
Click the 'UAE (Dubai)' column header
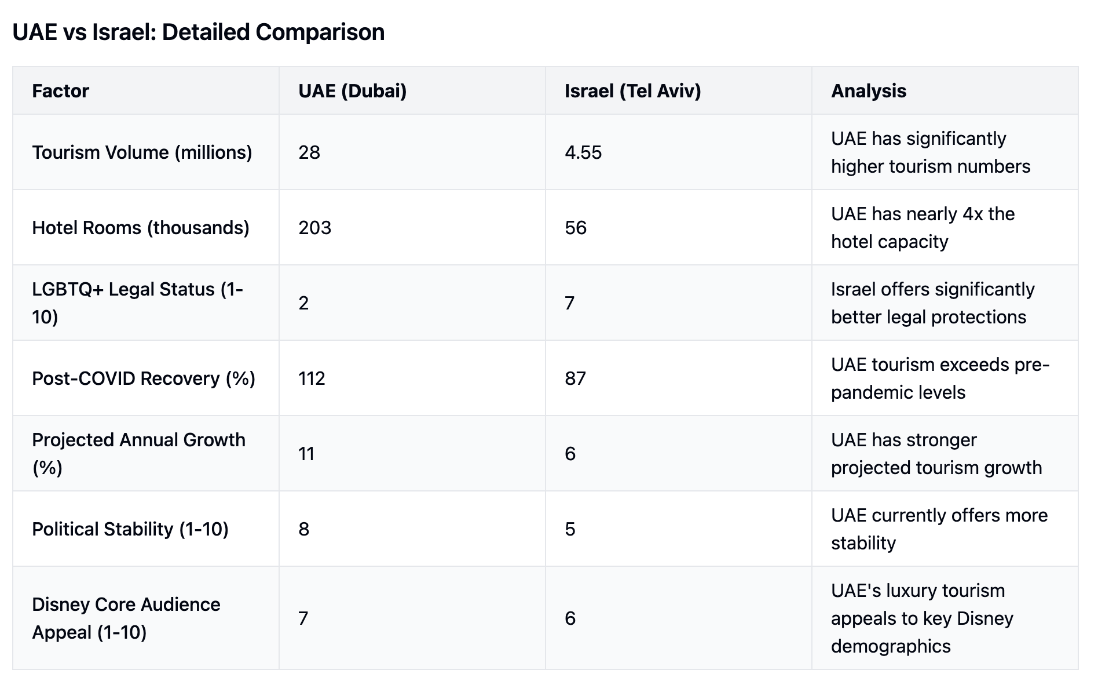point(352,91)
